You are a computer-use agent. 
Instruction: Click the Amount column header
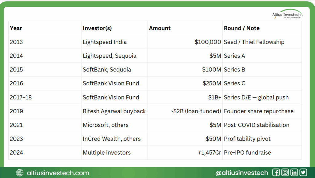click(x=160, y=28)
